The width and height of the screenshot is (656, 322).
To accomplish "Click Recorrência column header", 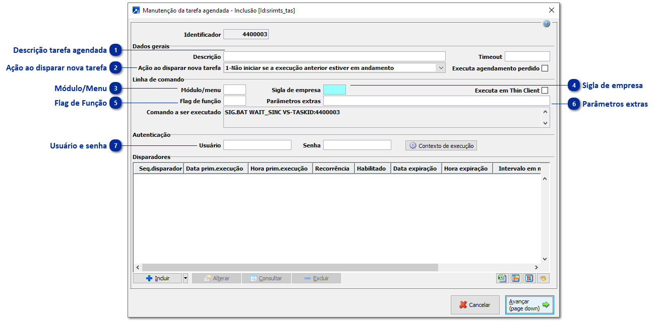I will pos(334,169).
